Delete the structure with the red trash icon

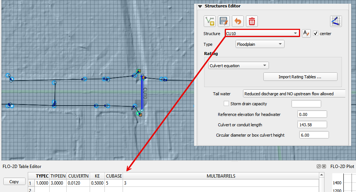252,21
